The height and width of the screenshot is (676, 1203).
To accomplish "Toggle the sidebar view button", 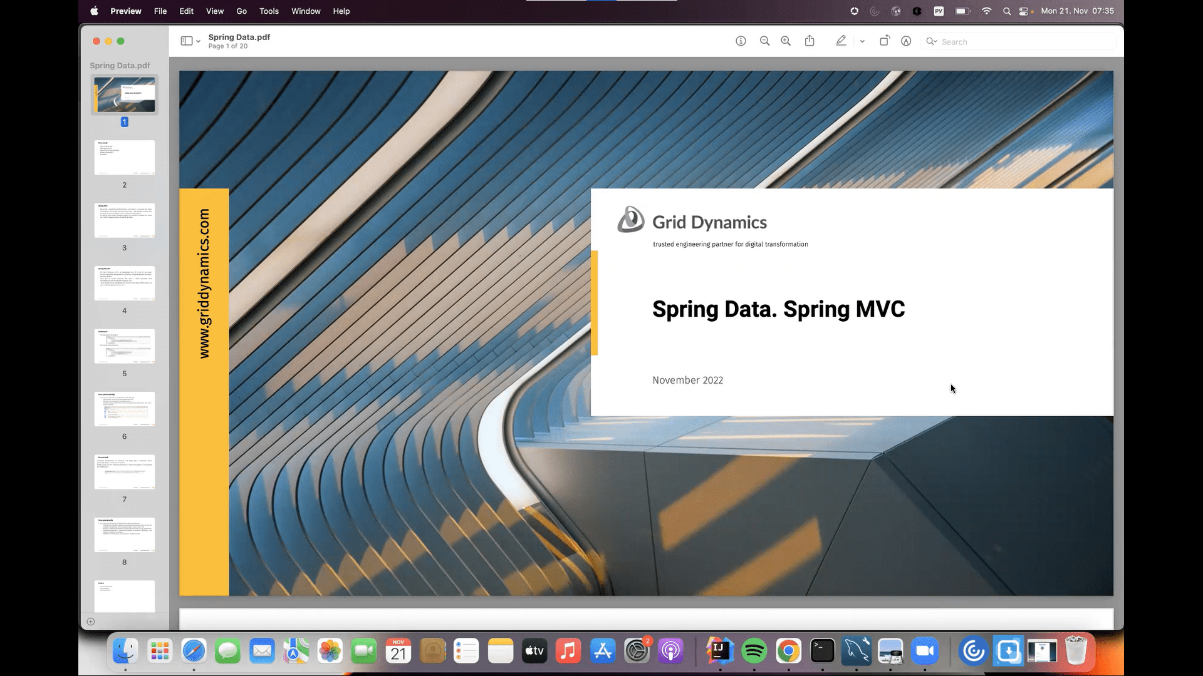I will click(x=186, y=41).
